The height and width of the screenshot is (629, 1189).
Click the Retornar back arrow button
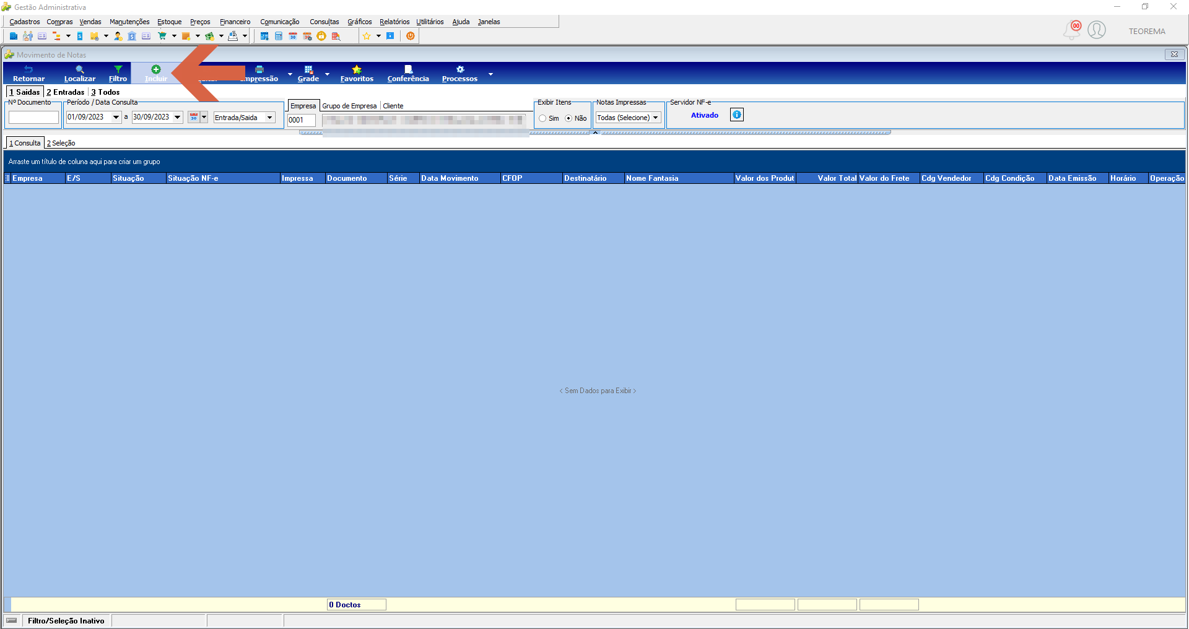point(28,73)
